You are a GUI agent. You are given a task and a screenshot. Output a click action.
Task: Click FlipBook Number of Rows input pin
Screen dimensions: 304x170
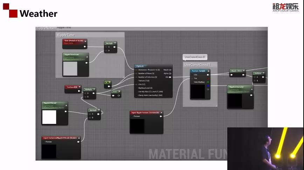pos(136,73)
